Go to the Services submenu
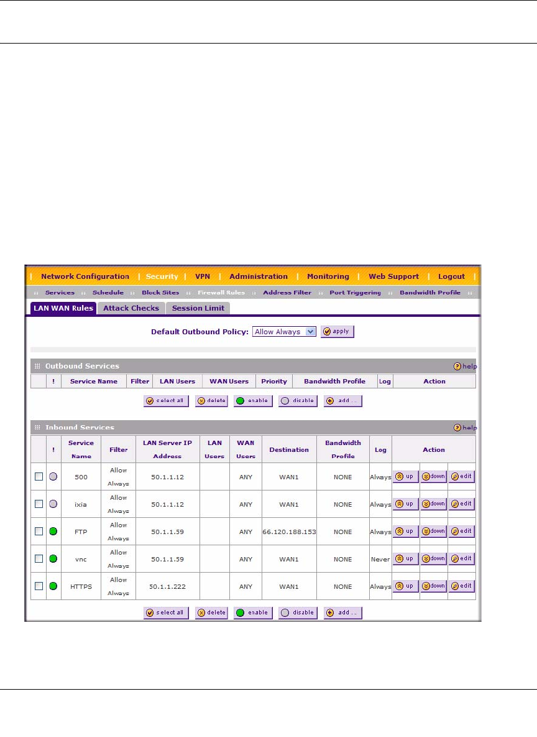537x737 pixels. coord(60,293)
